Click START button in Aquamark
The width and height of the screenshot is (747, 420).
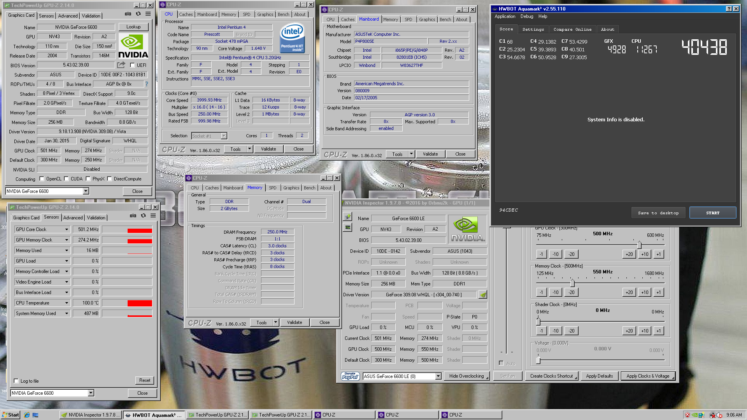click(x=713, y=213)
